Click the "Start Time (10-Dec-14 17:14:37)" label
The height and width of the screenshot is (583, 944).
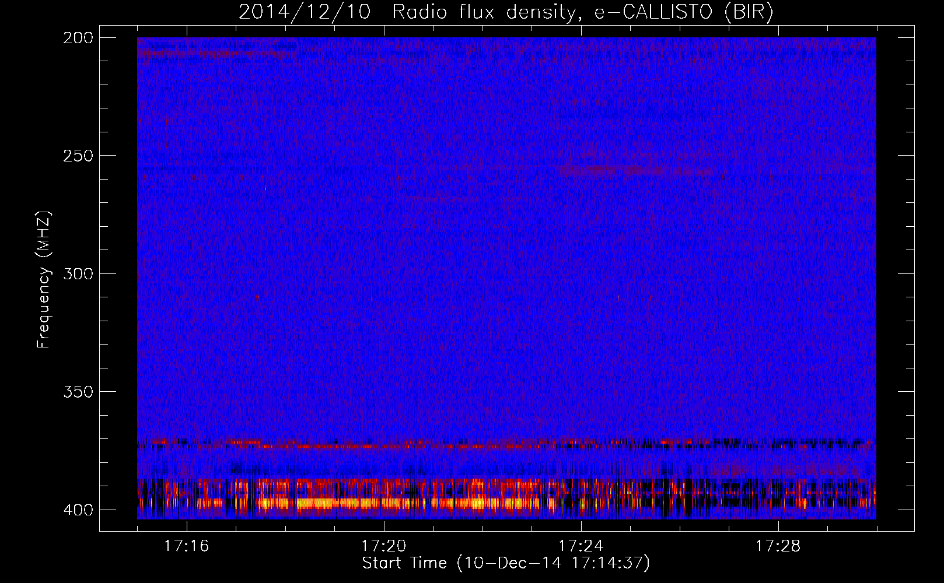point(506,563)
